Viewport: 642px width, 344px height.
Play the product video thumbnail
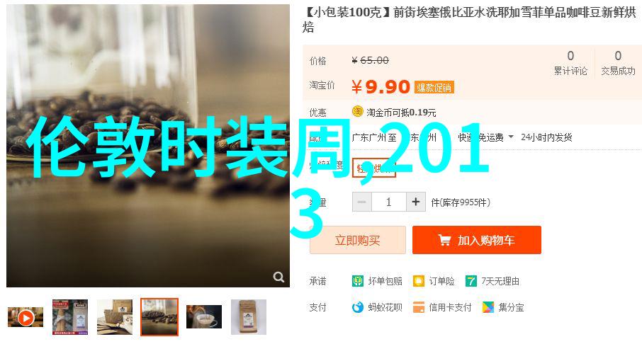coord(26,317)
